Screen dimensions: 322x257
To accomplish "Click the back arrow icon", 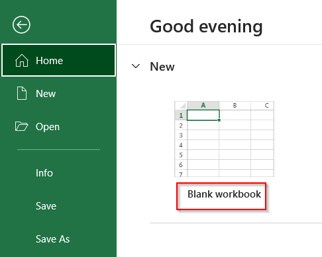I will 21,24.
